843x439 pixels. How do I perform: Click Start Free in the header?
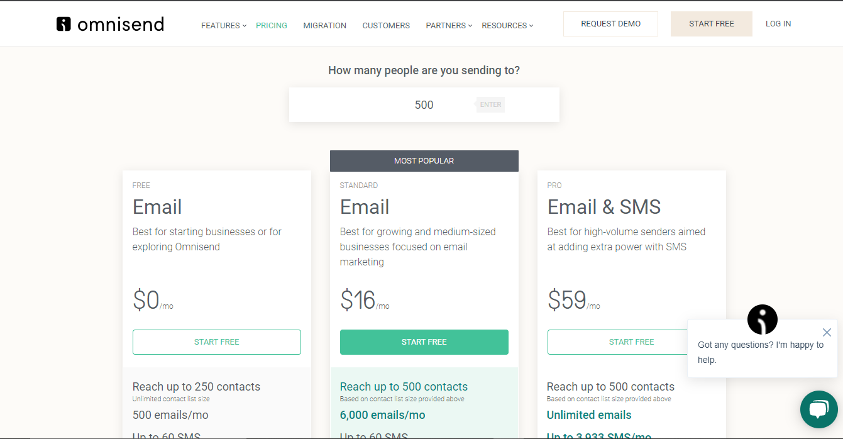tap(711, 24)
